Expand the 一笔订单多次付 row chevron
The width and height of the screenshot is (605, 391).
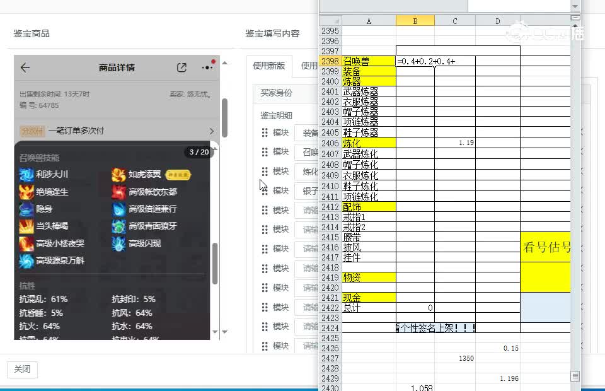click(212, 131)
